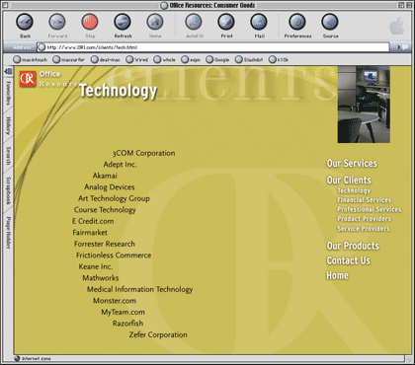The image size is (415, 365).
Task: Open the k10k favorites bookmark
Action: 279,60
